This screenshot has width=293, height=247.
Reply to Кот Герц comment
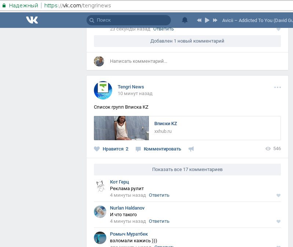(x=159, y=195)
